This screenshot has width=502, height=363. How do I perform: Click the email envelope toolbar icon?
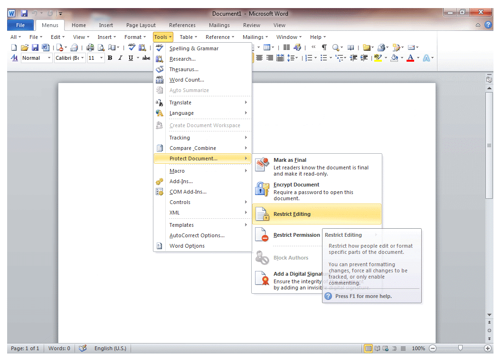coord(411,47)
